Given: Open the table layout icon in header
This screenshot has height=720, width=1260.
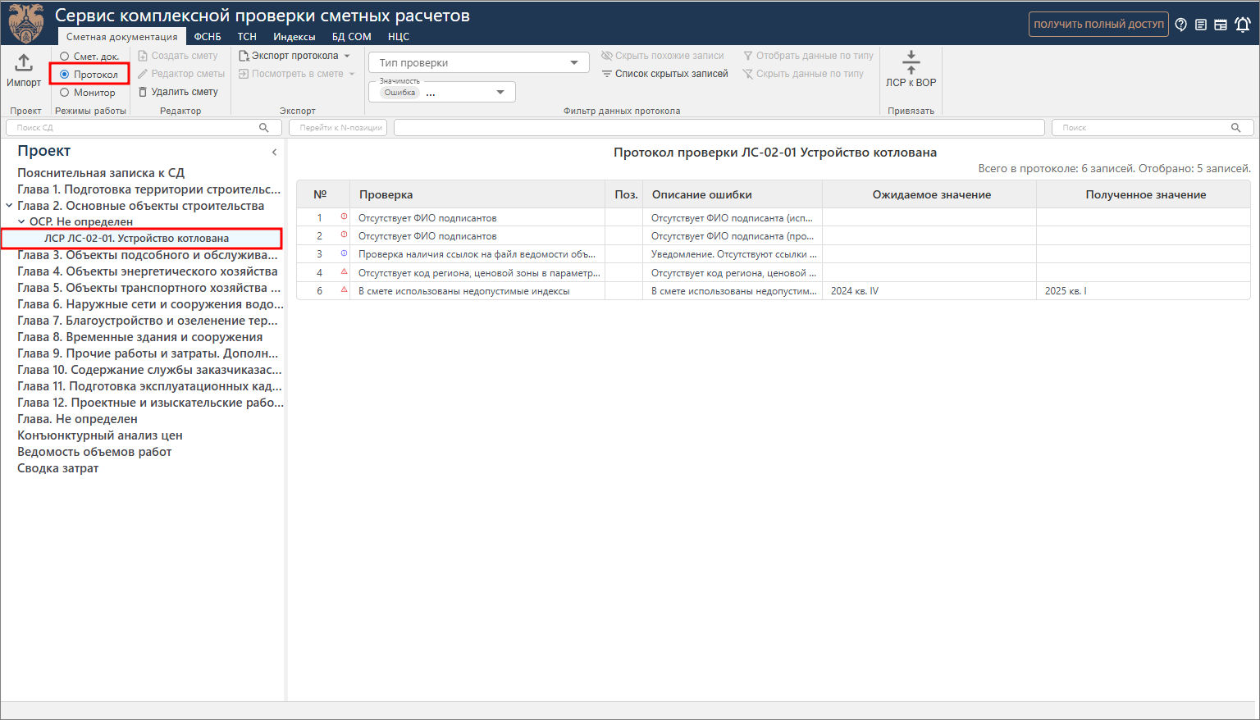Looking at the screenshot, I should point(1221,25).
